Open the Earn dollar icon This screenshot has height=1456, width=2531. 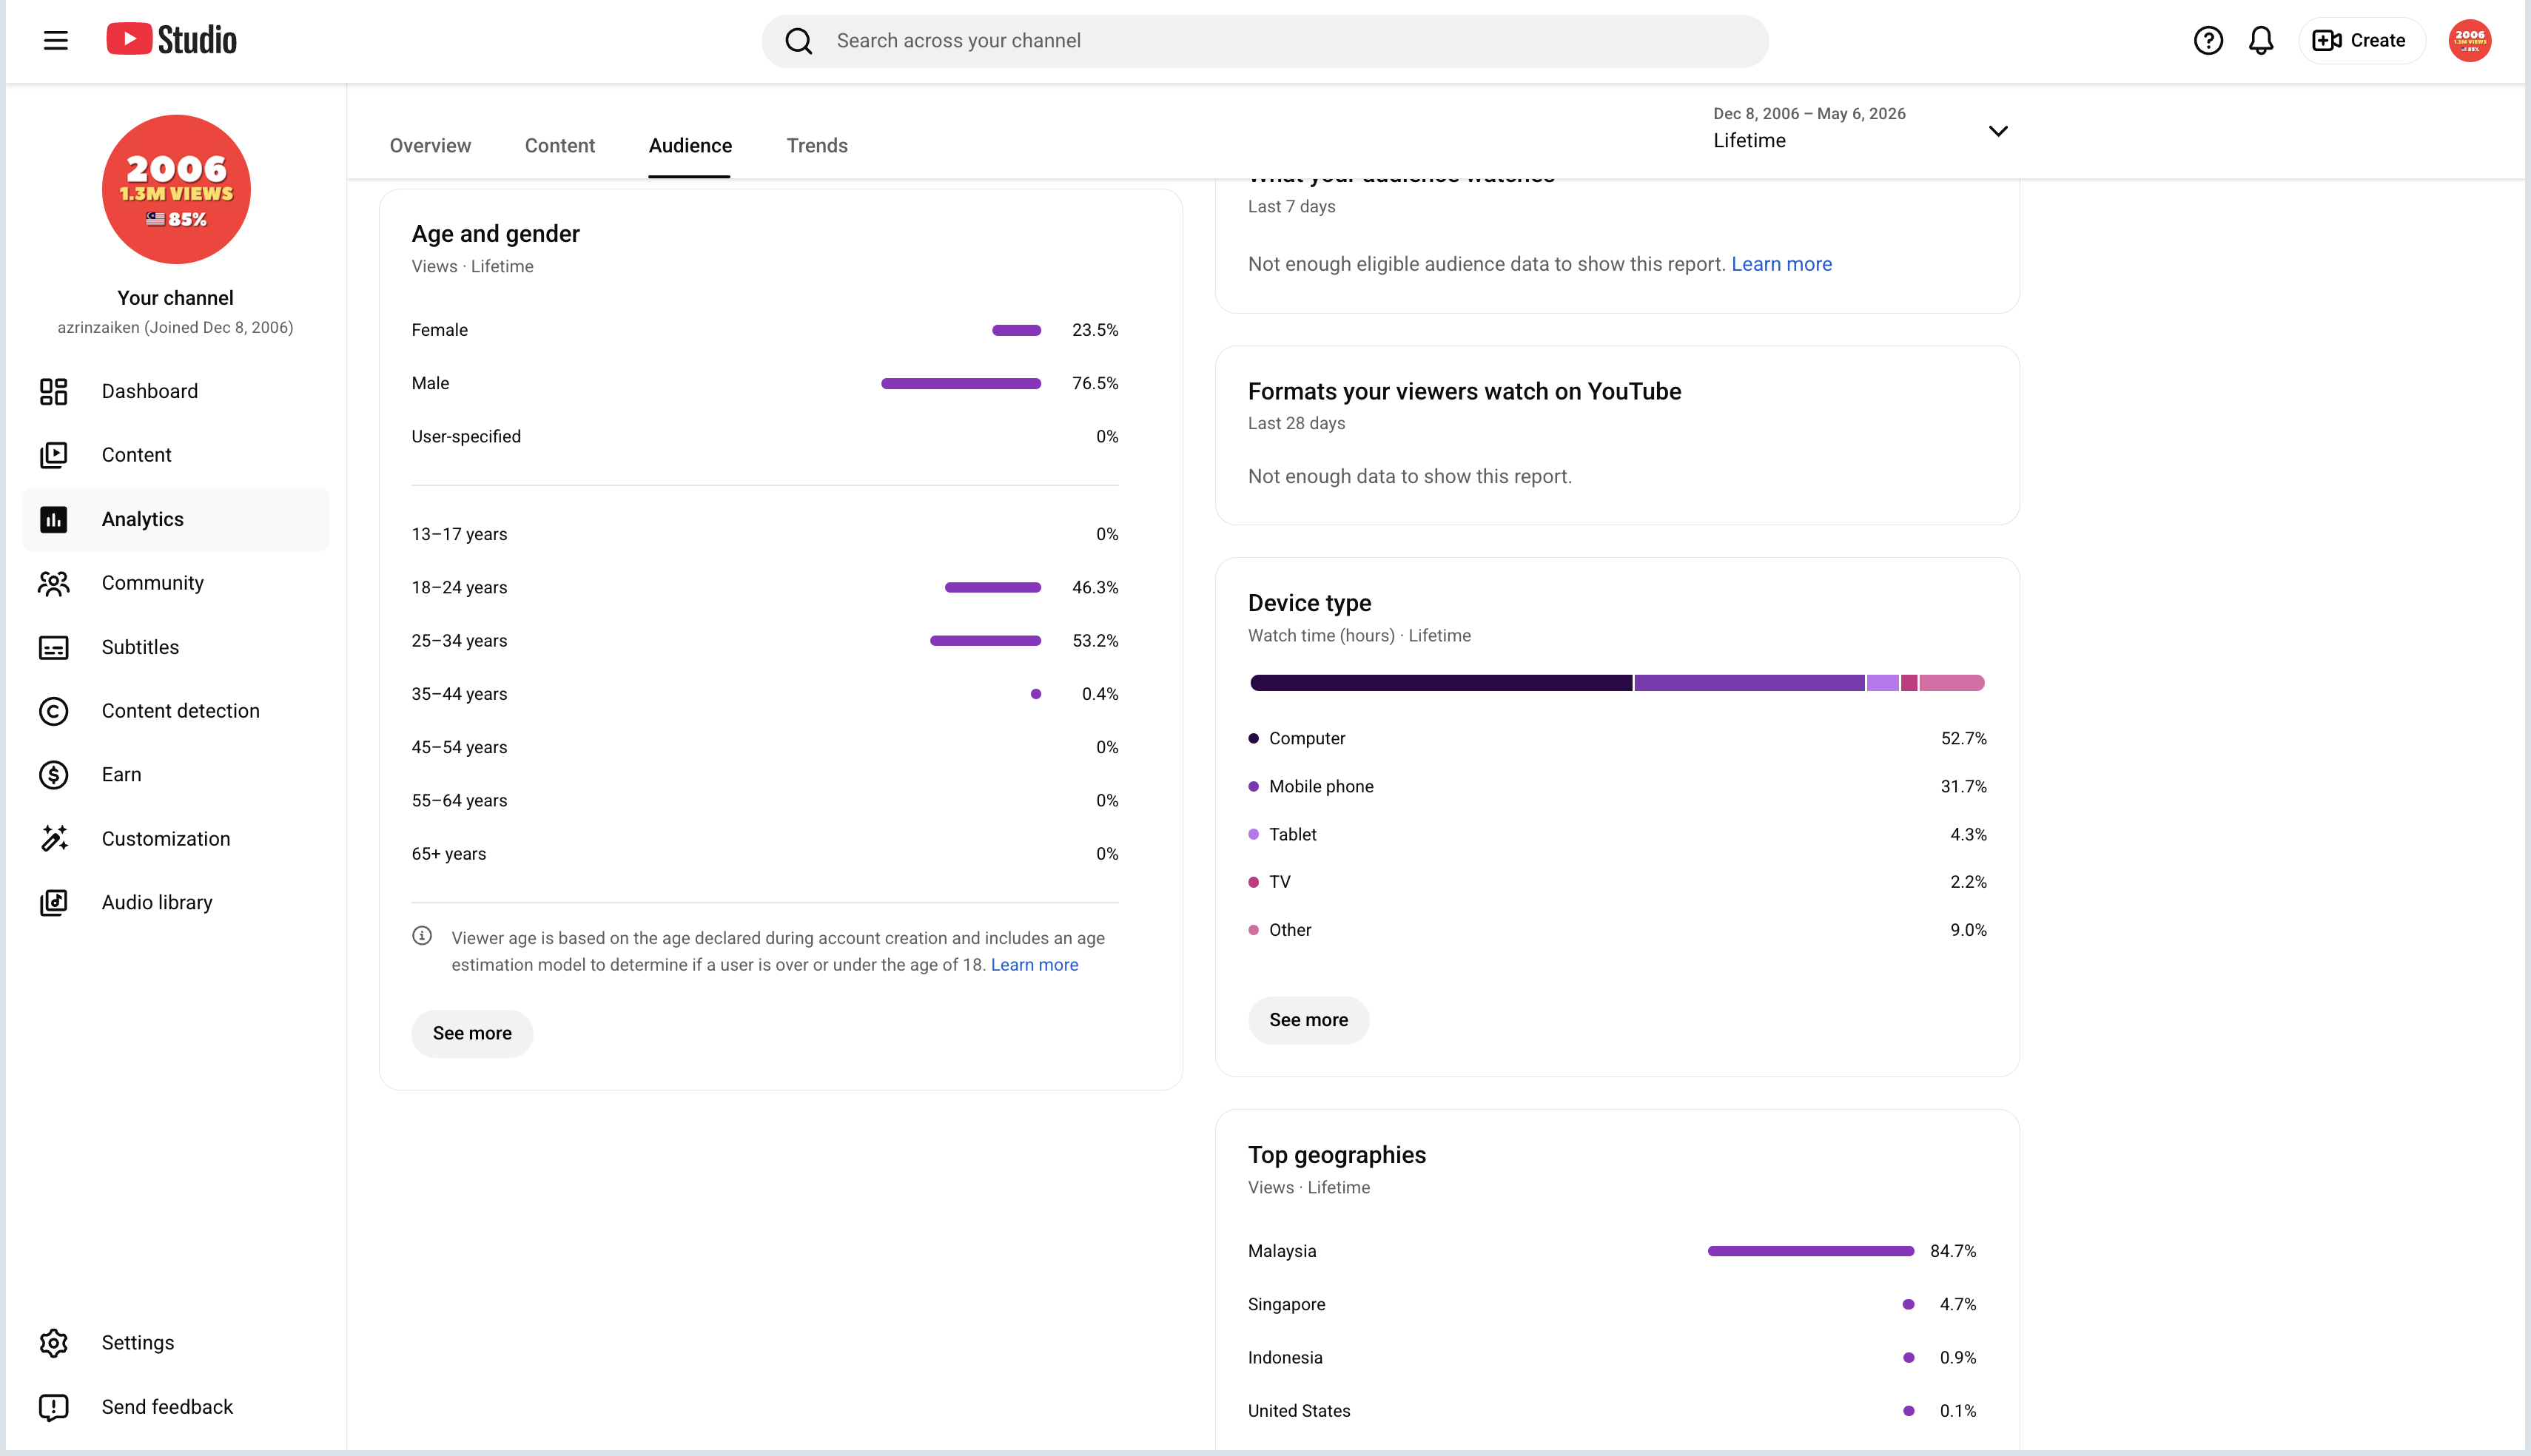[54, 775]
